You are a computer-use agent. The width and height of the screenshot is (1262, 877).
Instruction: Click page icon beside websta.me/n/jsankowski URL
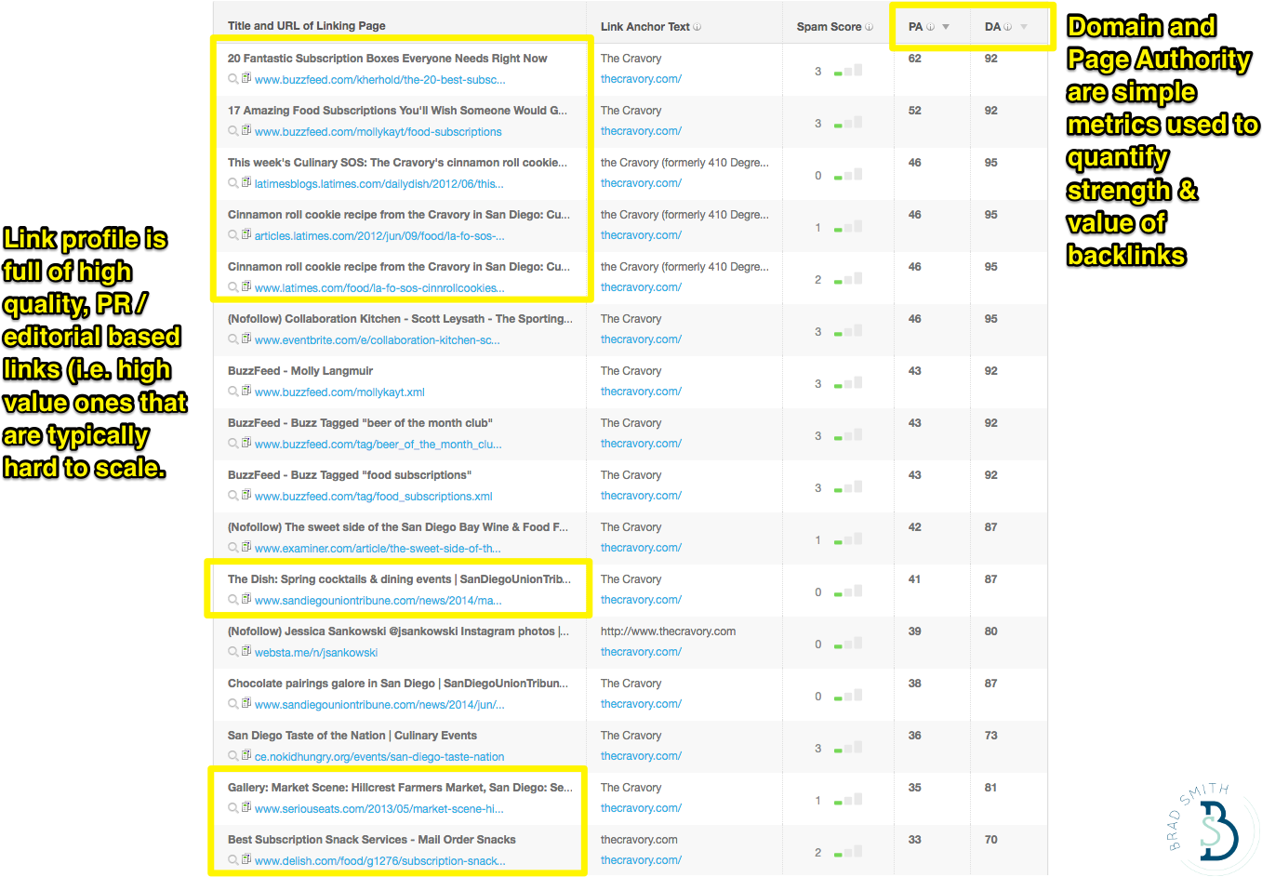tap(246, 651)
